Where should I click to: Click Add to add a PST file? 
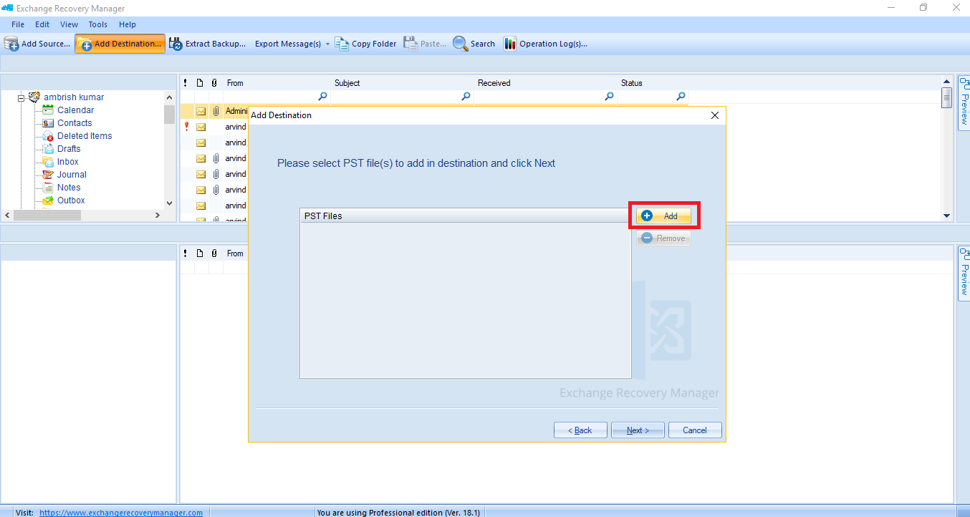click(663, 216)
